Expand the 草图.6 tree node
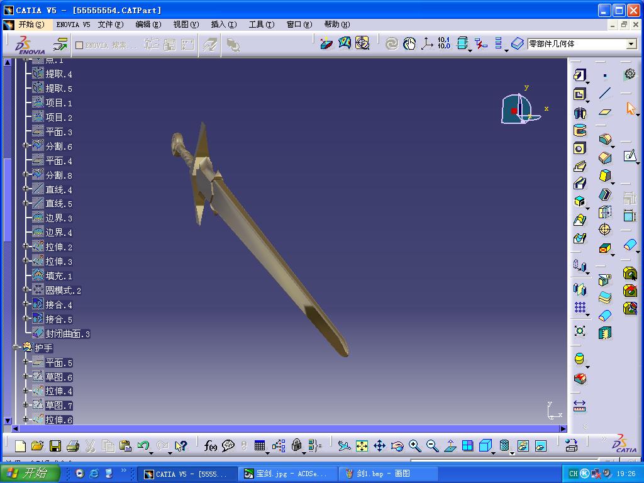644x483 pixels. click(25, 376)
